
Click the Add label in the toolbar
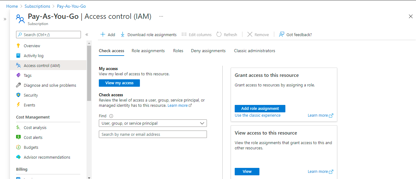point(111,35)
